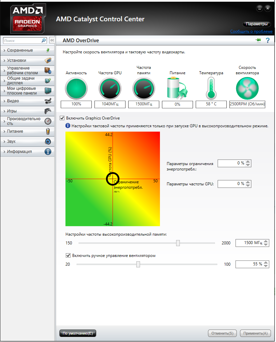Viewport: 276px width, 342px height.
Task: Click the thermometer temperature icon
Action: tap(211, 88)
